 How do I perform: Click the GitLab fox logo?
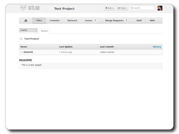click(x=23, y=8)
